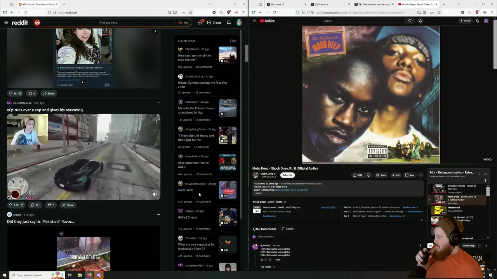Viewport: 497px width, 279px height.
Task: Subscribe to Mobb Deep channel
Action: tap(287, 175)
